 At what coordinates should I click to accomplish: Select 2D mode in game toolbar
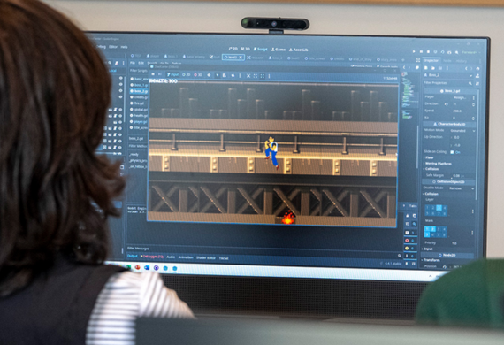[186, 74]
